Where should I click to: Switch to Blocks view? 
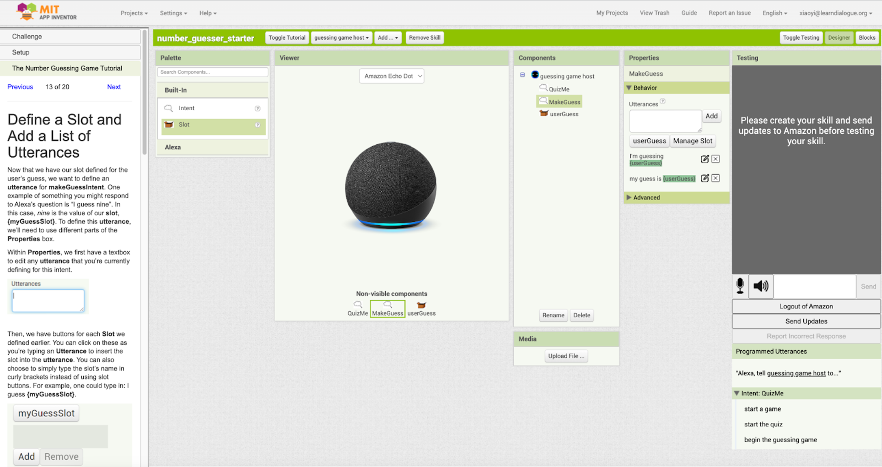(x=867, y=38)
